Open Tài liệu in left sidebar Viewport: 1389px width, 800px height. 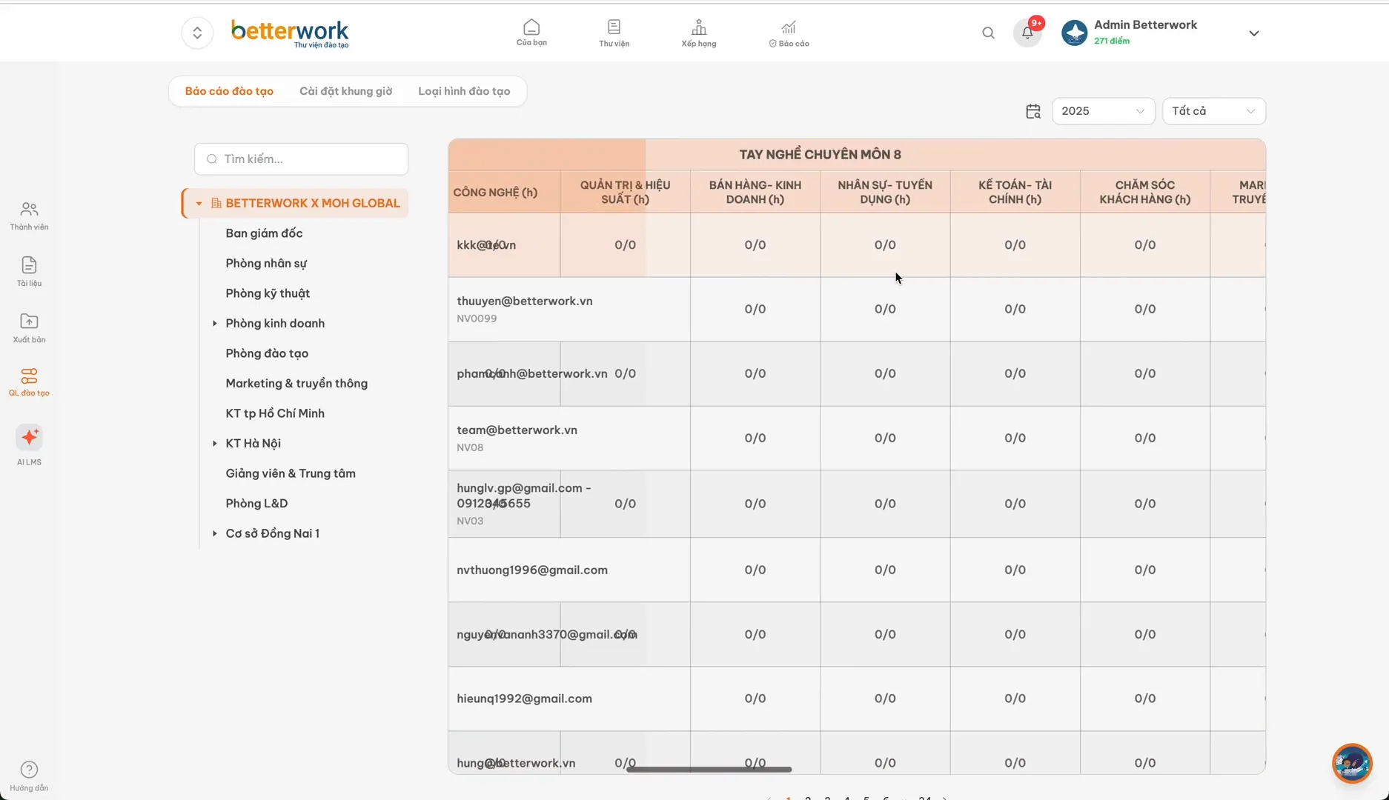[x=29, y=272]
